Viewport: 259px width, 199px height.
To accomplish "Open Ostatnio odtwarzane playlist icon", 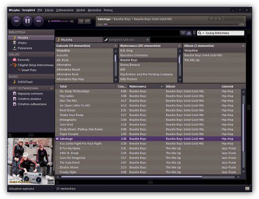I will [15, 104].
